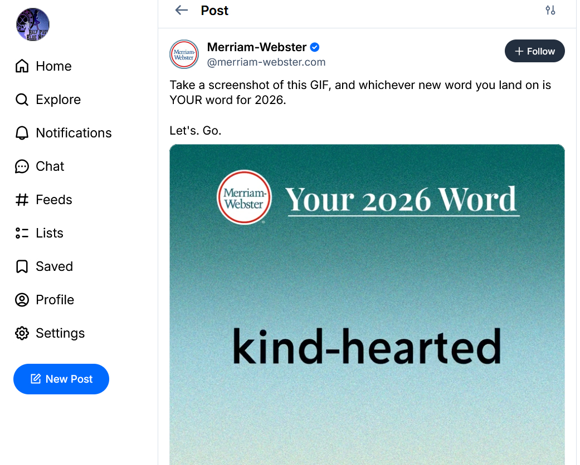This screenshot has height=465, width=580.
Task: Click the Saved bookmark icon
Action: click(22, 266)
